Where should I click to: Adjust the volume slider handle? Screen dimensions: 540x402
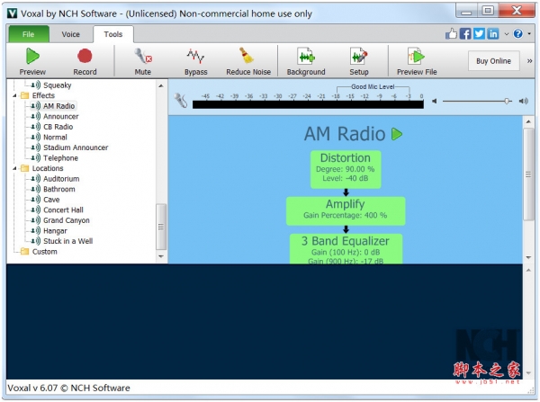(x=508, y=101)
